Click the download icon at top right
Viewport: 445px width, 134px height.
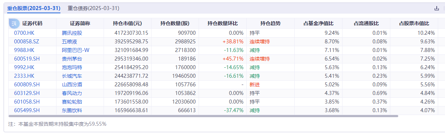pos(437,8)
